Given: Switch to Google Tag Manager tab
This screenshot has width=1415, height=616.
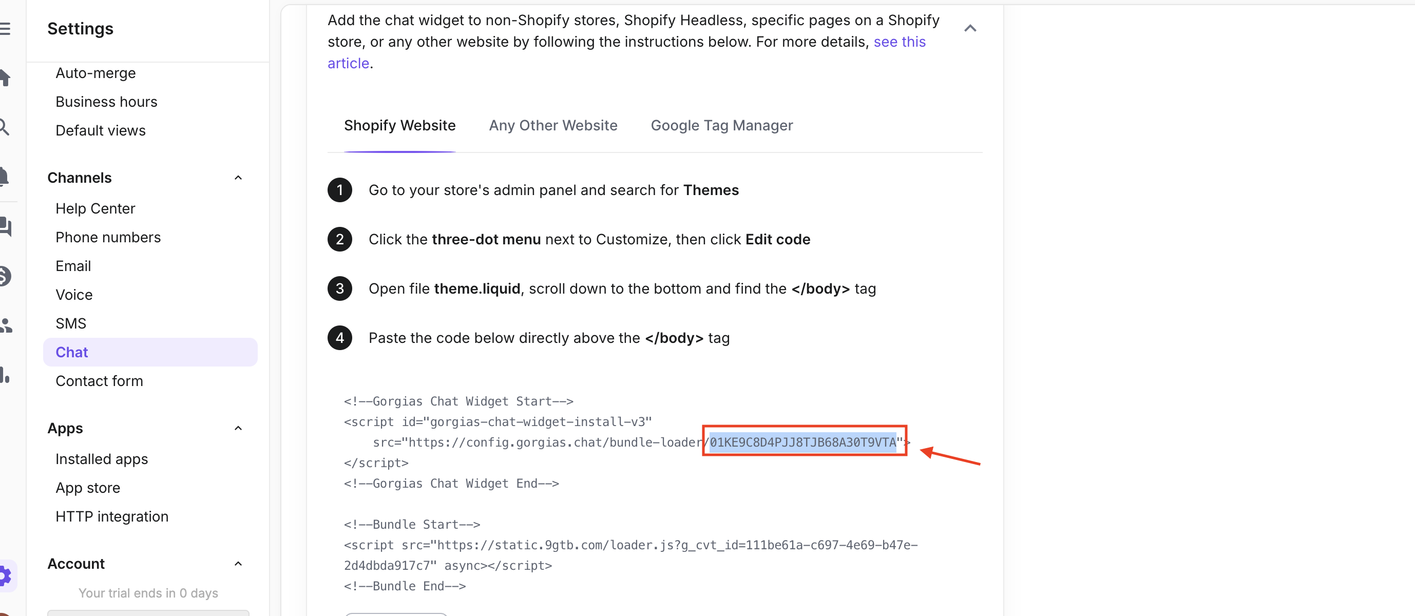Looking at the screenshot, I should [x=722, y=126].
